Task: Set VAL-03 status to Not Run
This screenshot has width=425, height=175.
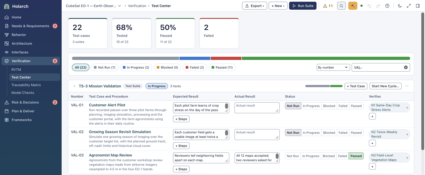Action: pyautogui.click(x=293, y=156)
